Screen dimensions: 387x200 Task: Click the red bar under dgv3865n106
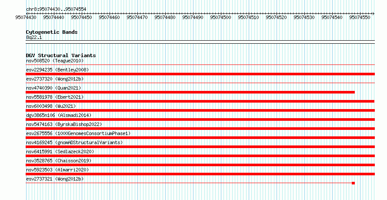pyautogui.click(x=200, y=119)
